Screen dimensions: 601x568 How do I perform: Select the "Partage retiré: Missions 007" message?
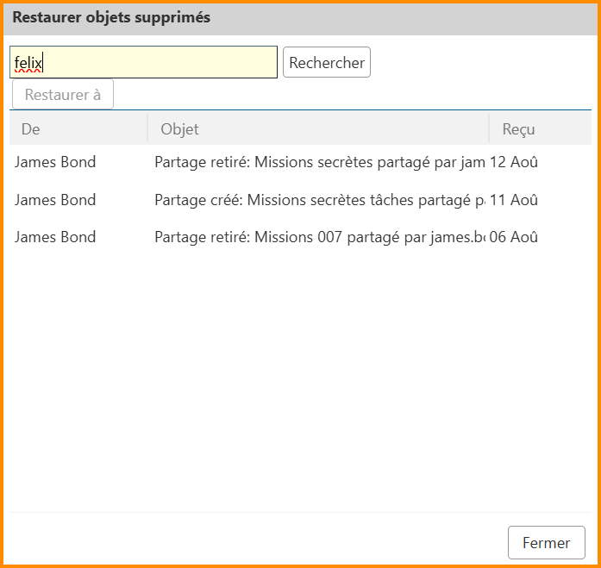pos(319,237)
